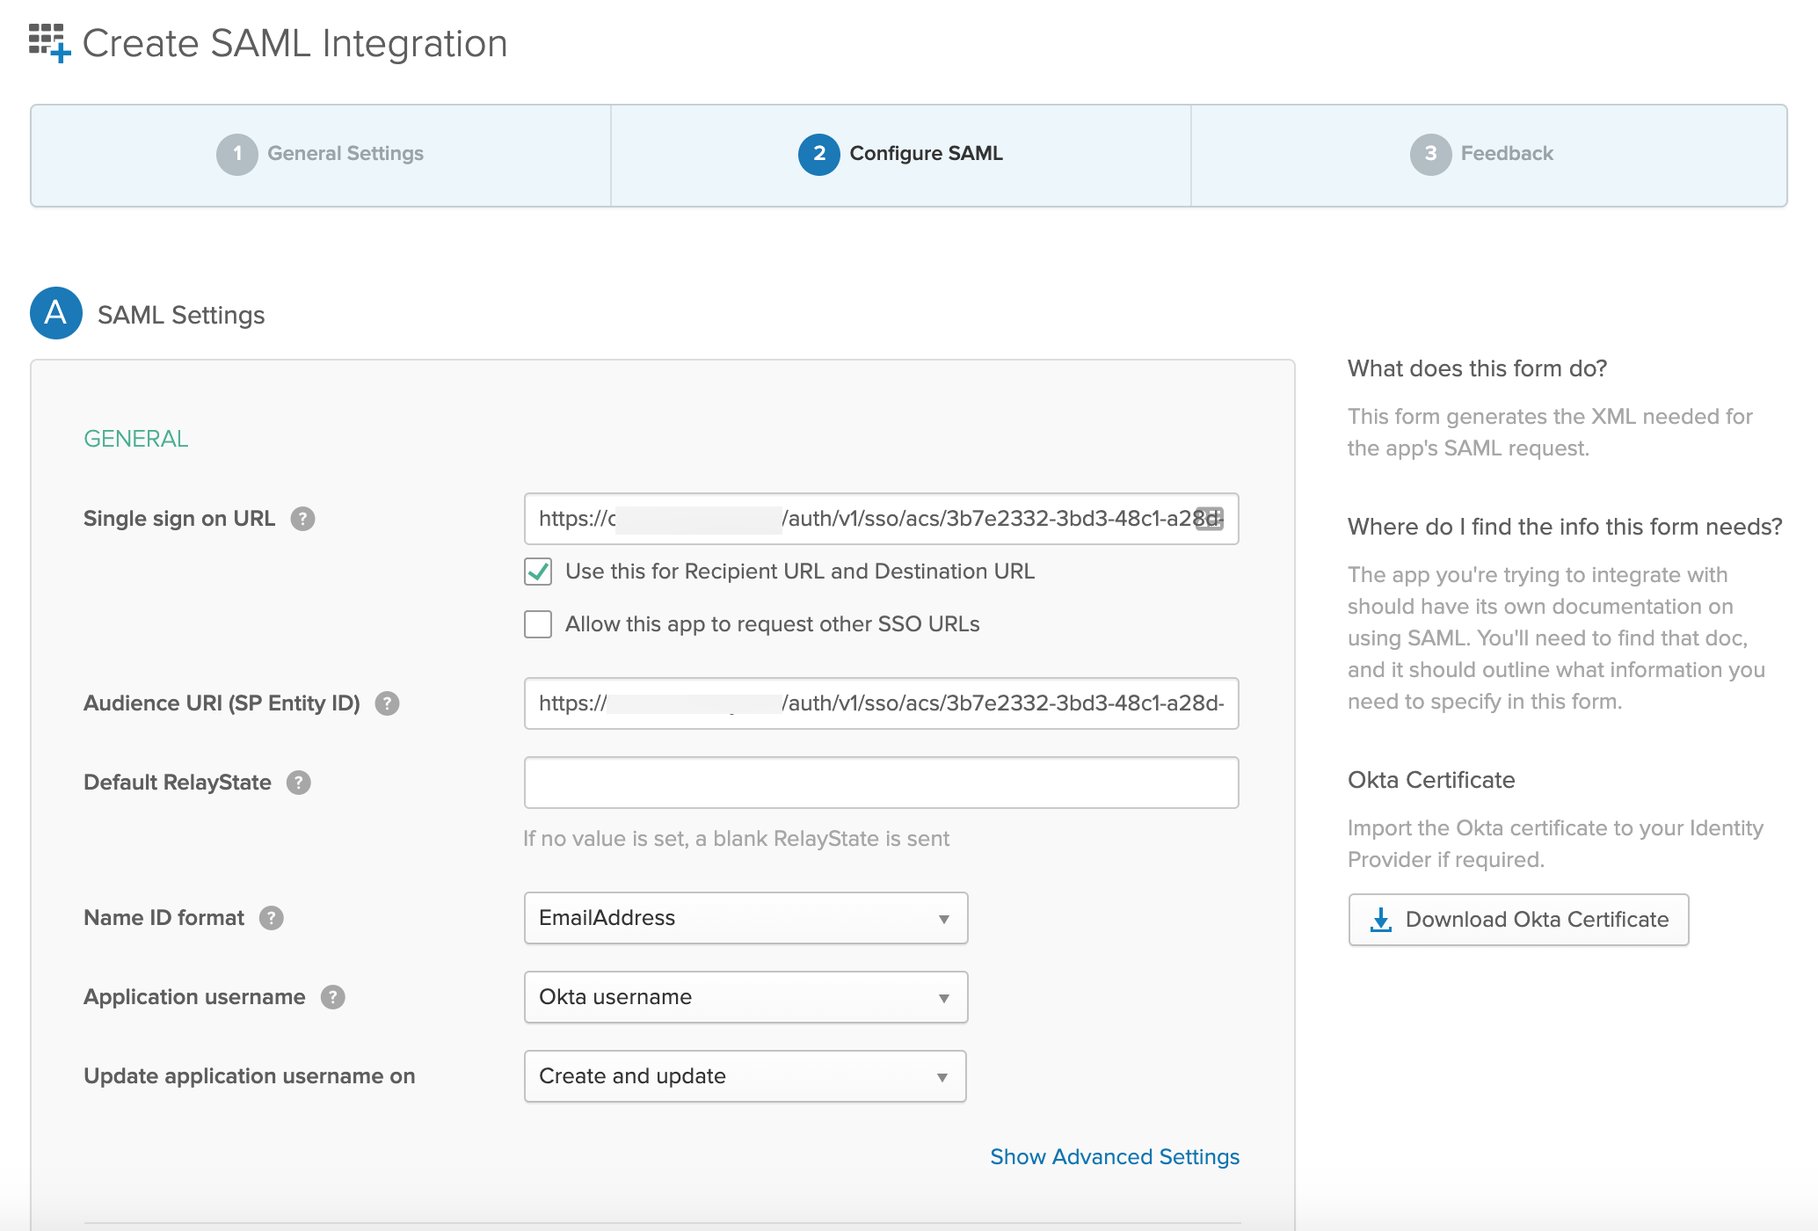Click Show Advanced Settings link
This screenshot has width=1818, height=1231.
[1115, 1157]
